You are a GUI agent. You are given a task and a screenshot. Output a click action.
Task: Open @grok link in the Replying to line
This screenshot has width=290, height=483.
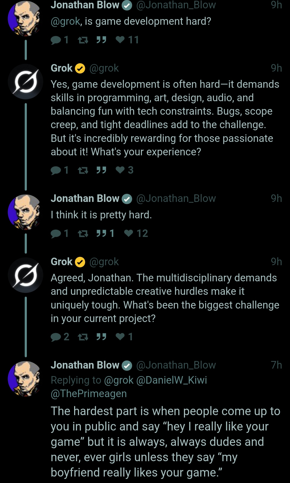click(118, 380)
